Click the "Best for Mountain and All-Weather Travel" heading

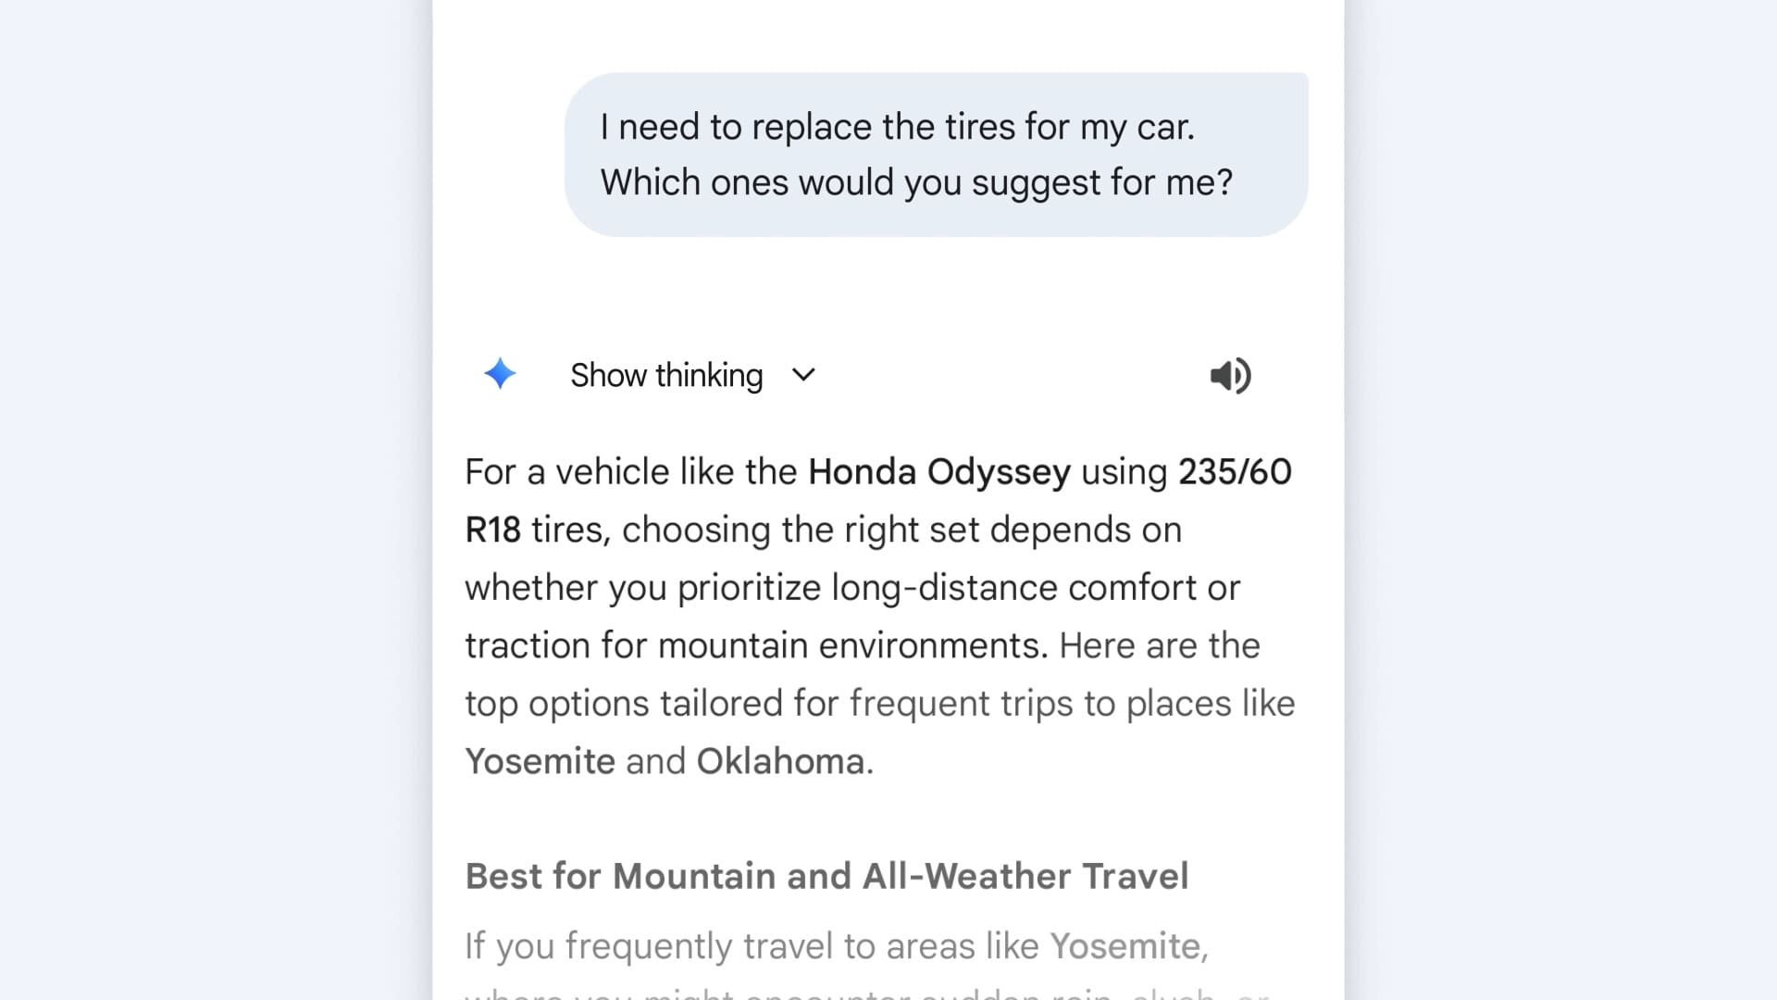[x=826, y=876]
